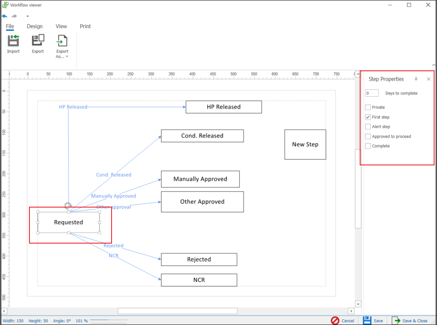Select the Manually Approved step box
This screenshot has width=437, height=325.
pos(200,179)
